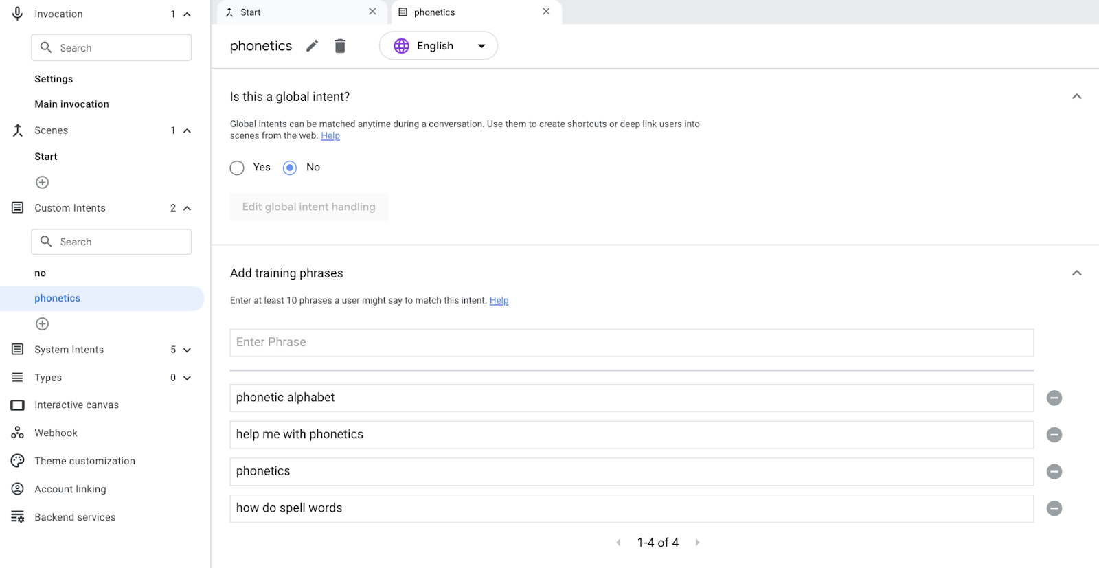This screenshot has height=568, width=1099.
Task: Add a new scene with plus icon
Action: (x=43, y=183)
